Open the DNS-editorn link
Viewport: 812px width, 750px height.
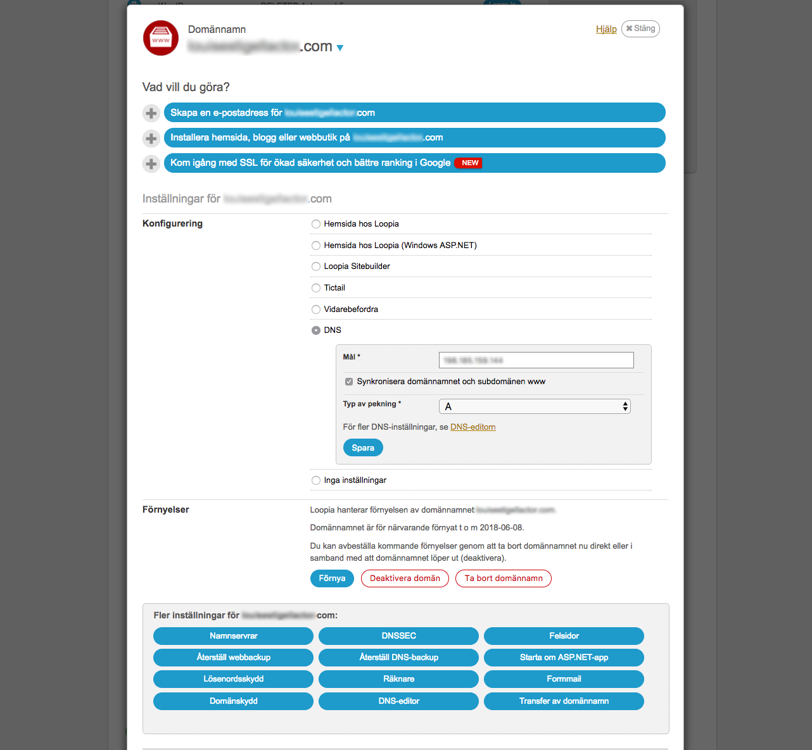(x=473, y=427)
